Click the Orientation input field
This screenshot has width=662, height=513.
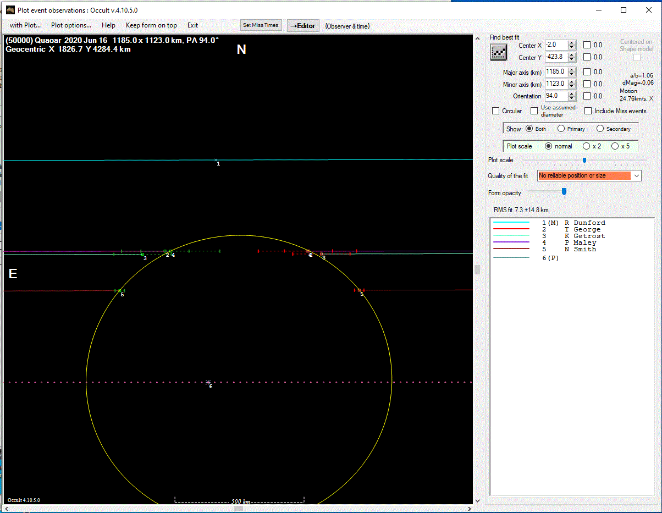click(556, 96)
